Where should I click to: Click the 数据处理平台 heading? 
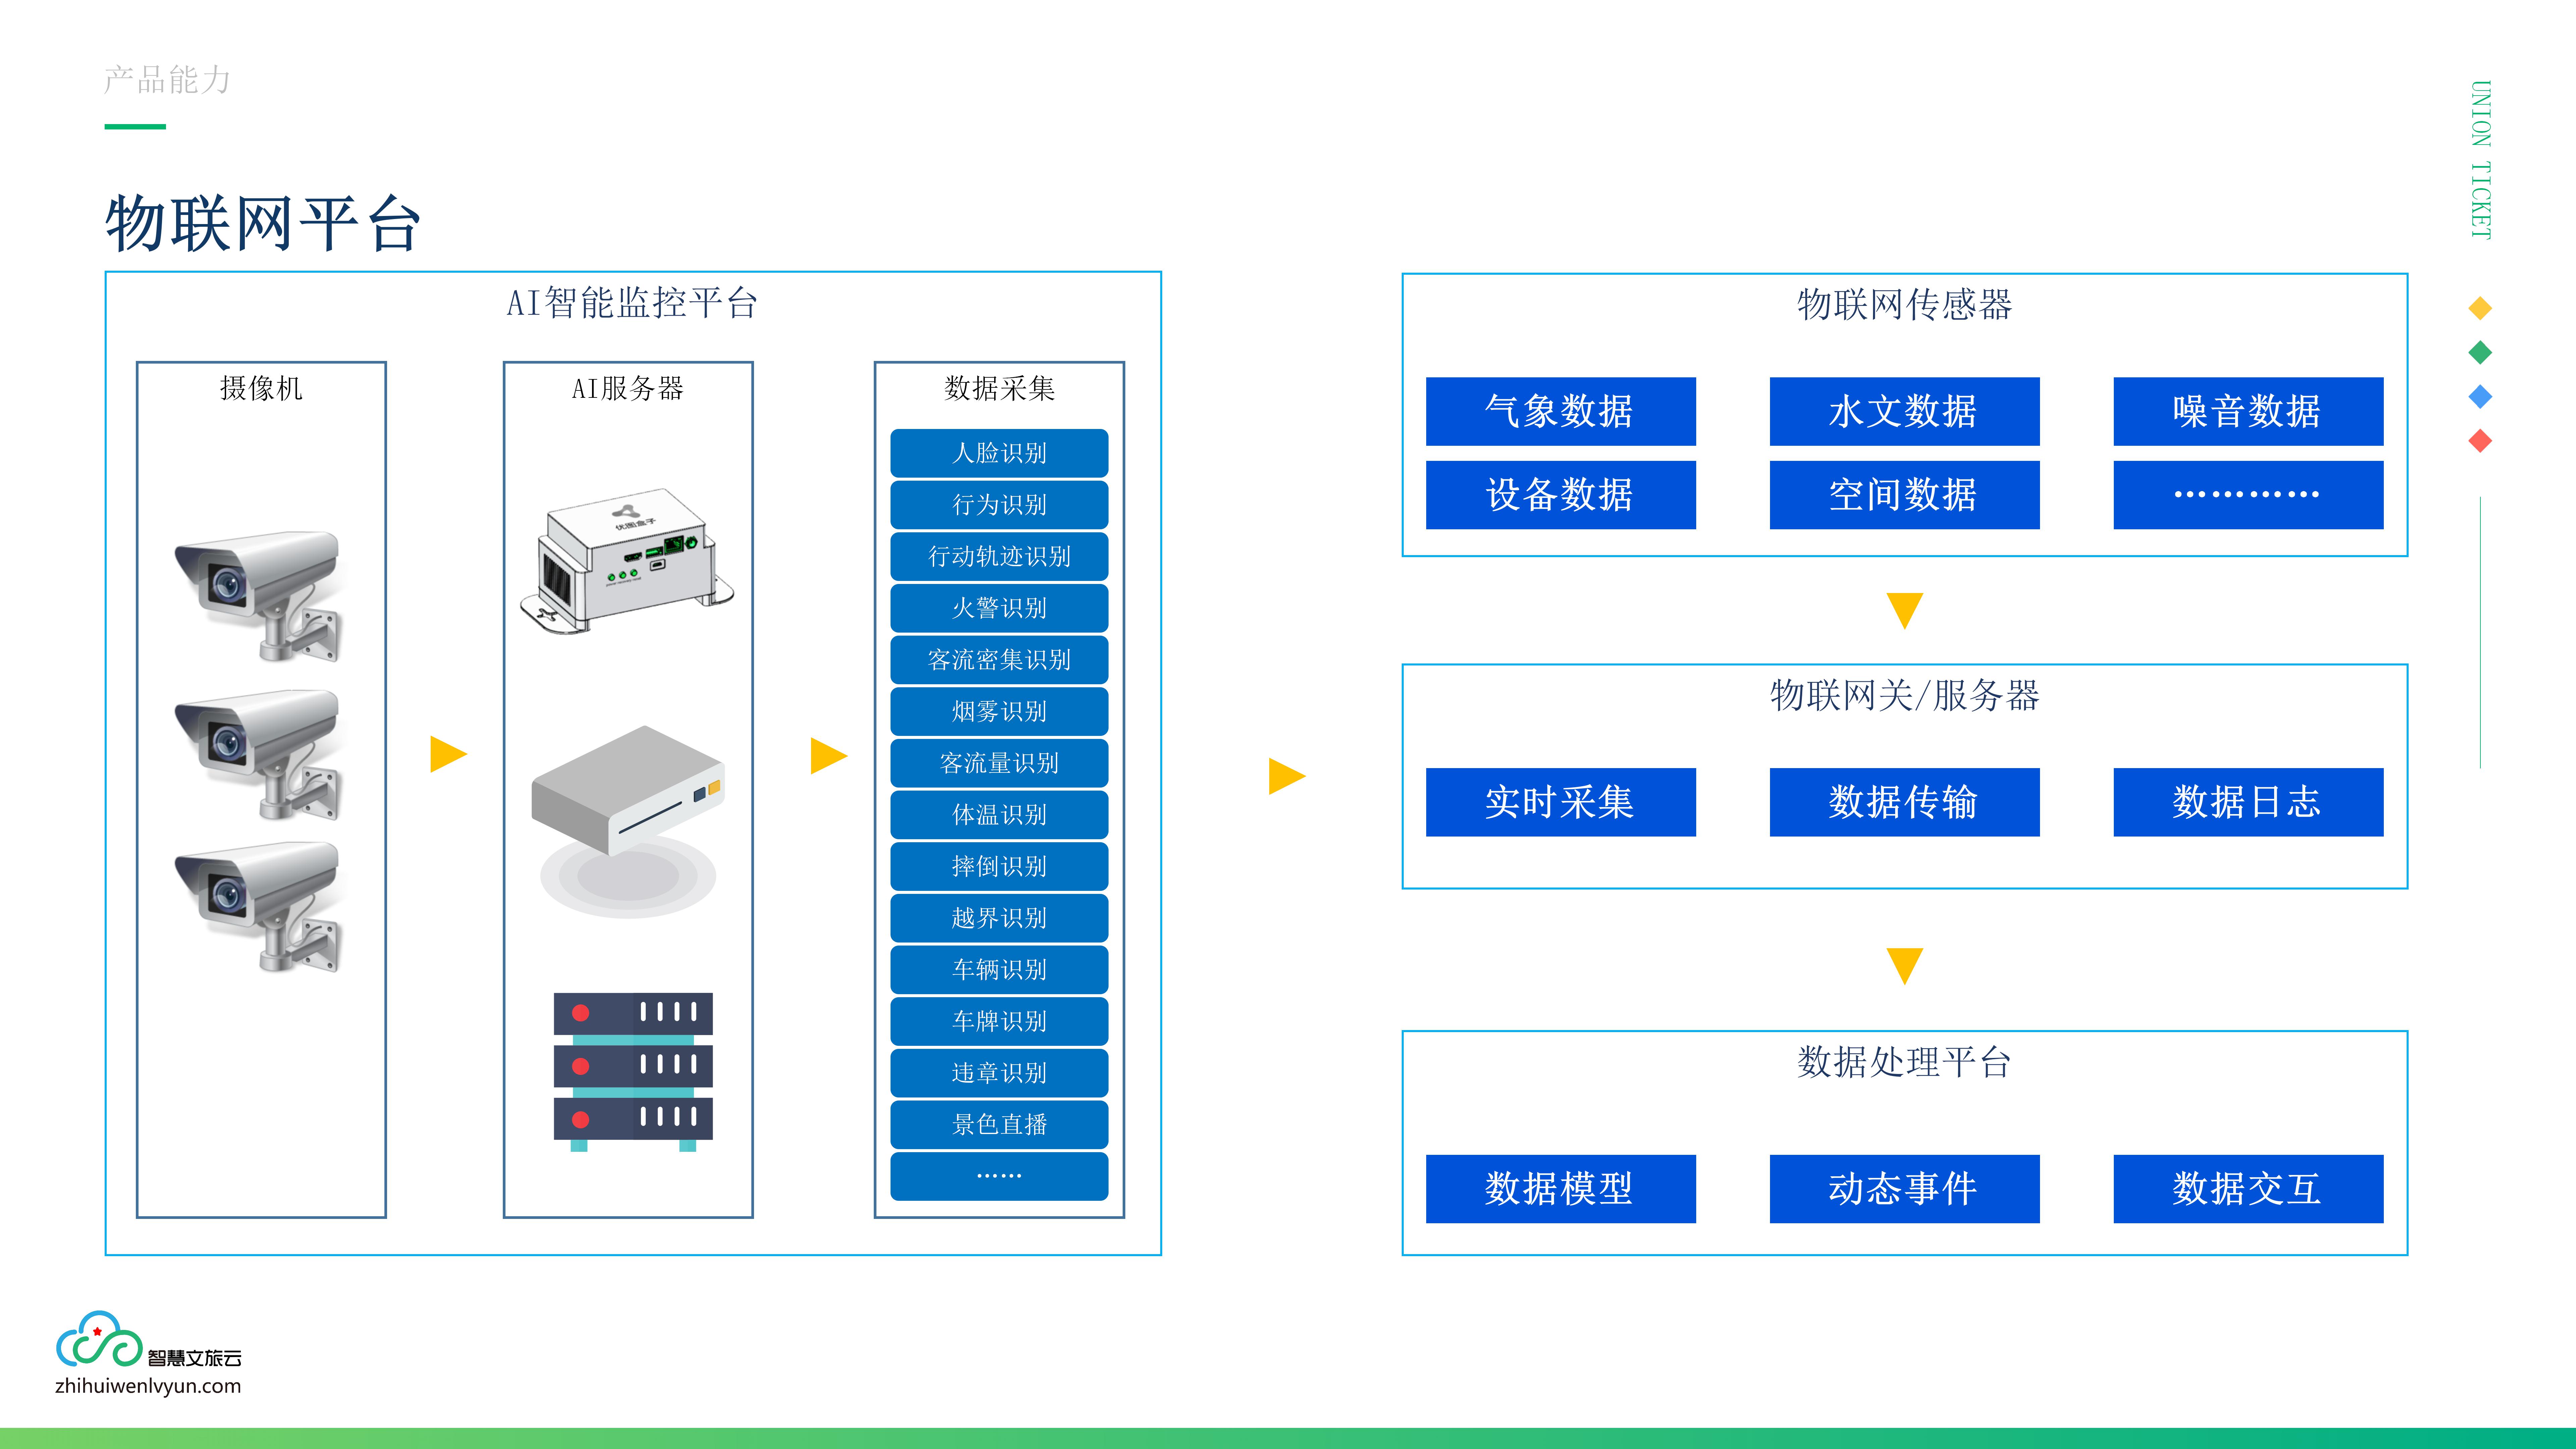[x=1904, y=1062]
